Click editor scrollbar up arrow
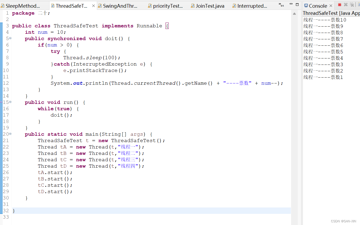360x225 pixels. [x=294, y=14]
